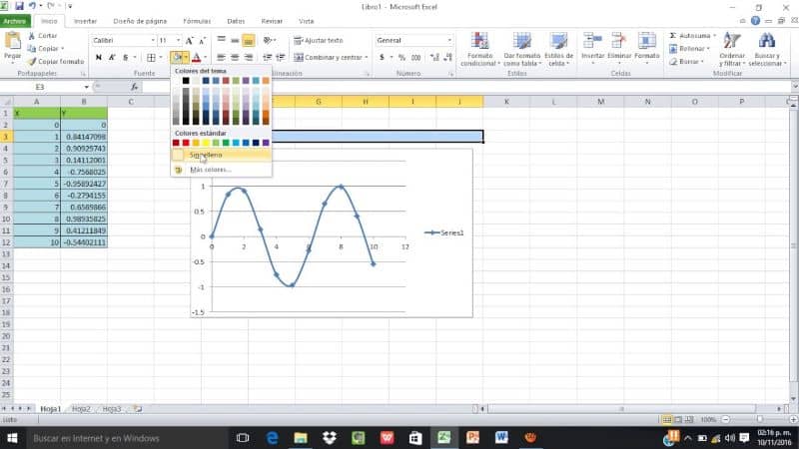Click the Eliminar cells icon
Screen dimensions: 799x449
pos(619,40)
